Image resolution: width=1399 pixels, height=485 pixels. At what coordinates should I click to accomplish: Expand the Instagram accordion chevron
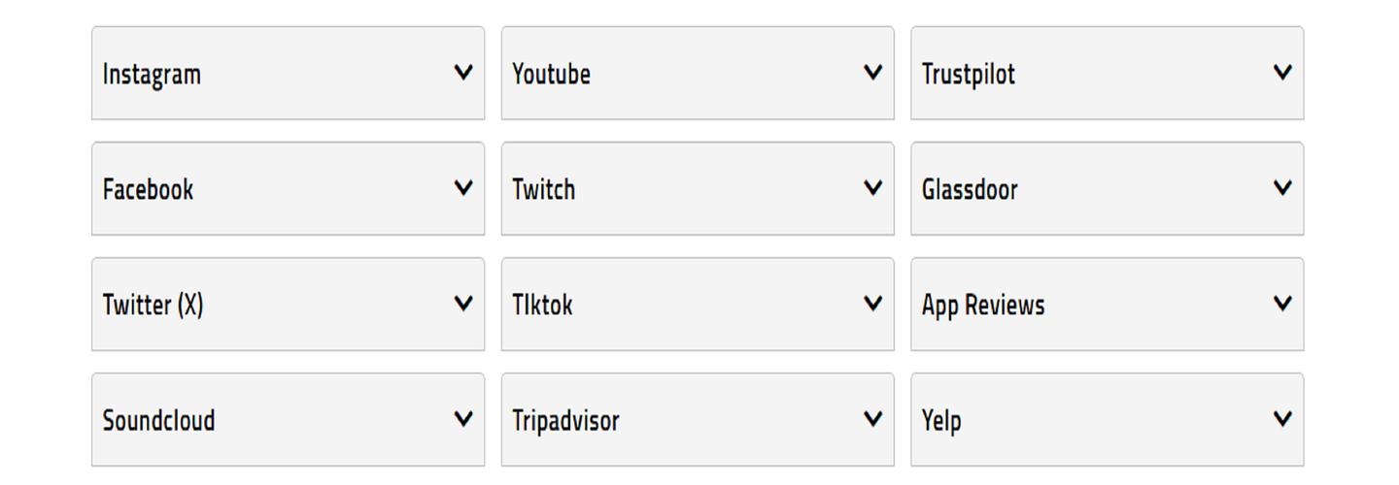pyautogui.click(x=463, y=73)
